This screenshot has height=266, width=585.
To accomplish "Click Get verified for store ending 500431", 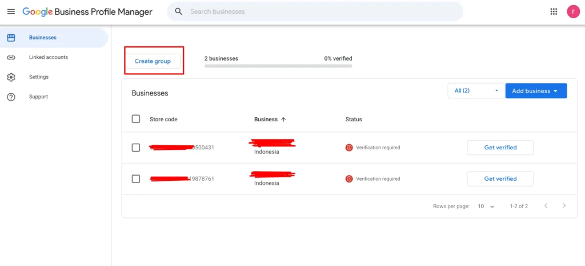I will (500, 148).
